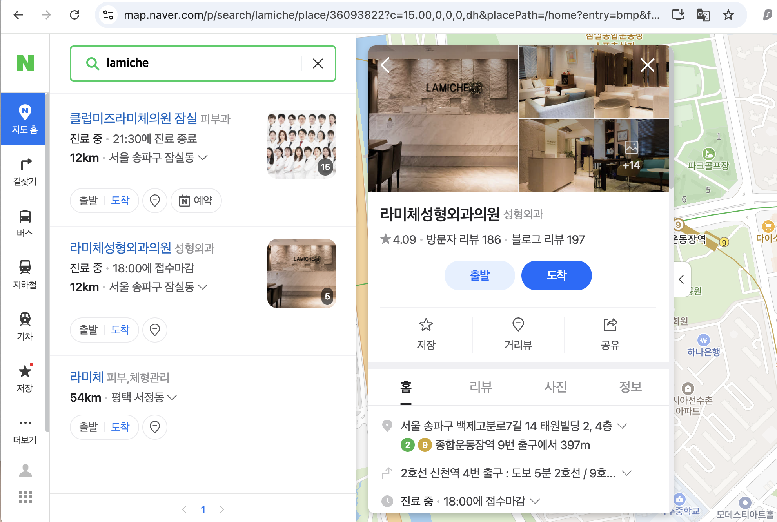
Task: Set 클럽미즈라미체의원 as 출발 departure
Action: pos(89,201)
